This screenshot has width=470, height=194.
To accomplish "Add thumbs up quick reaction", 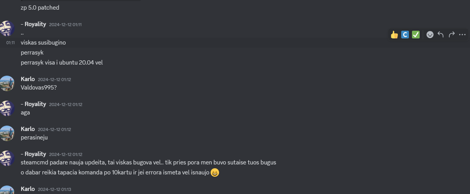I will (x=394, y=35).
